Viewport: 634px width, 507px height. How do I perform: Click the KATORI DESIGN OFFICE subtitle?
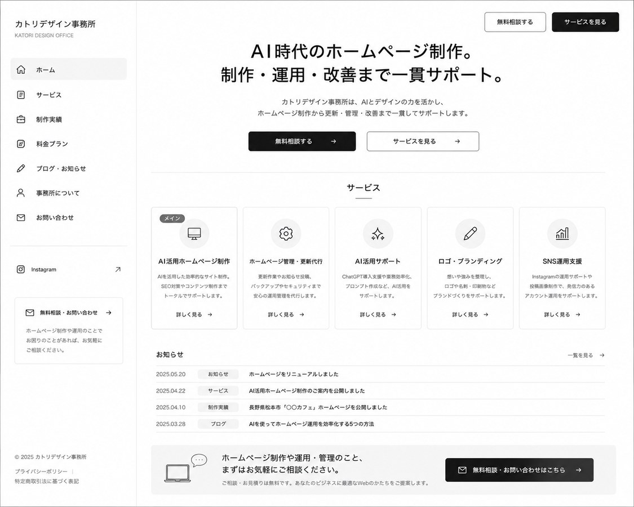[x=44, y=35]
